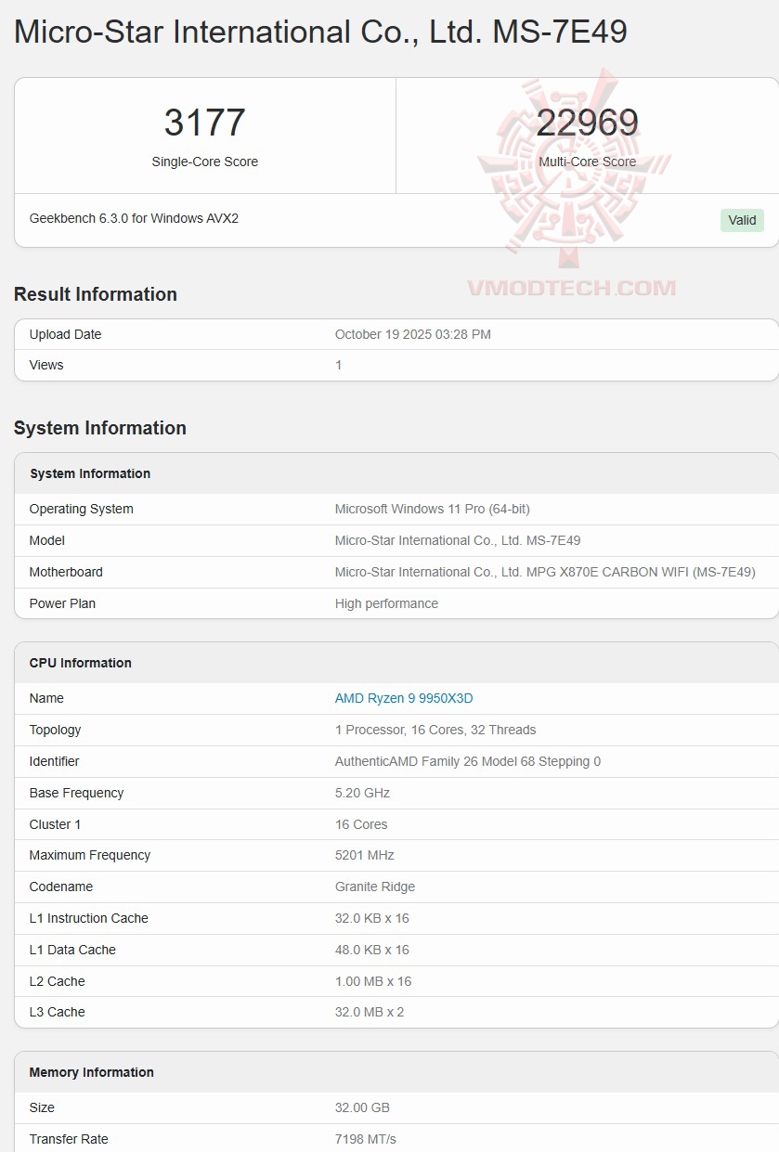Image resolution: width=779 pixels, height=1152 pixels.
Task: Click the Transfer Rate label
Action: coord(69,1139)
